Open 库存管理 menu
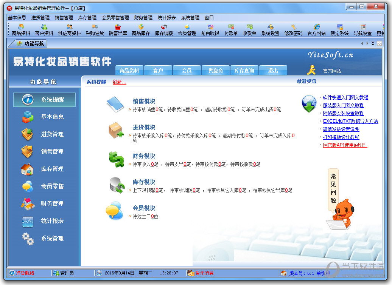The width and height of the screenshot is (392, 285). click(x=87, y=17)
